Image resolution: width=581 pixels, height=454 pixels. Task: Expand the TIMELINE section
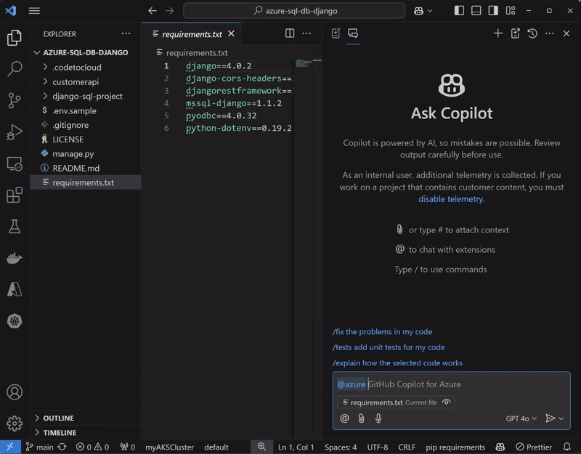tap(86, 432)
